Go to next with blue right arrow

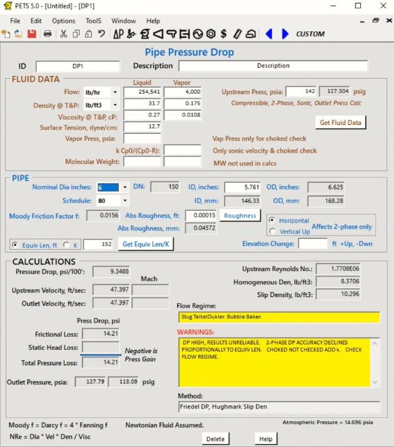pos(285,34)
